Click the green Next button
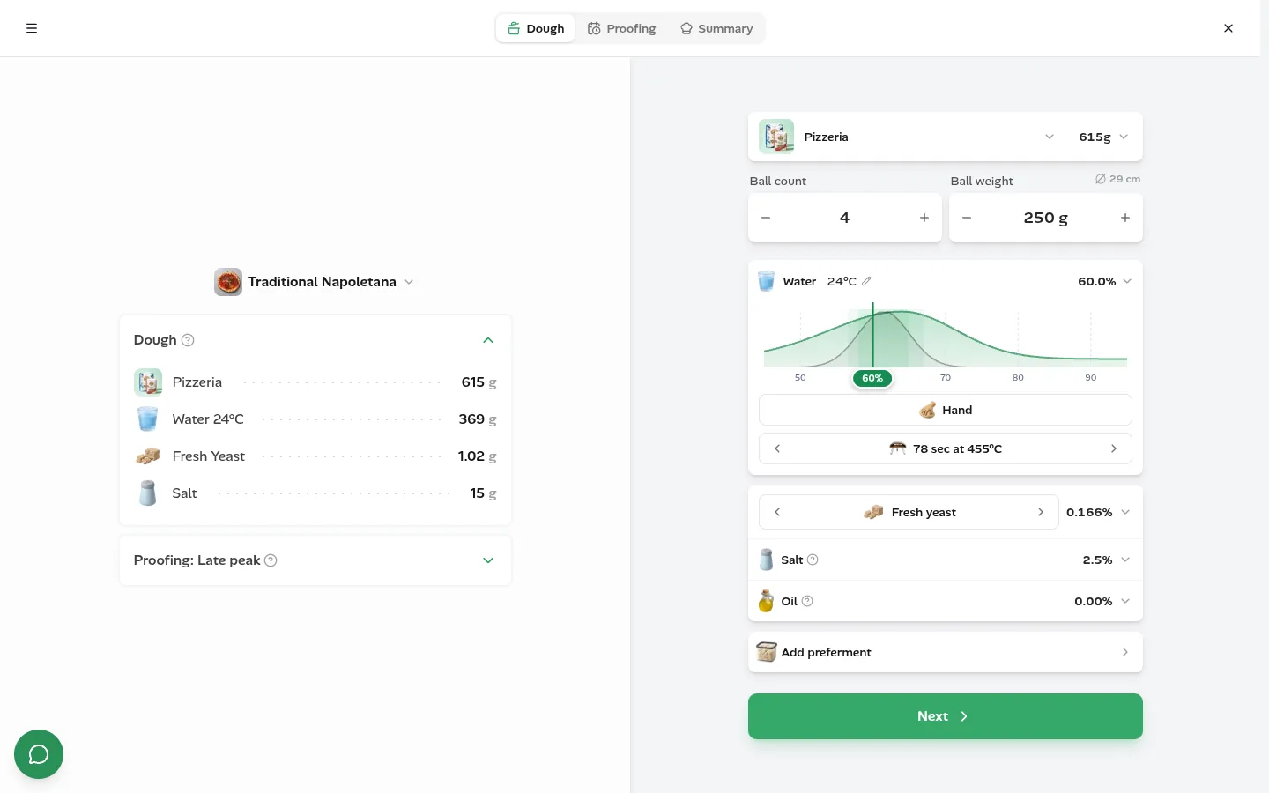 point(946,716)
